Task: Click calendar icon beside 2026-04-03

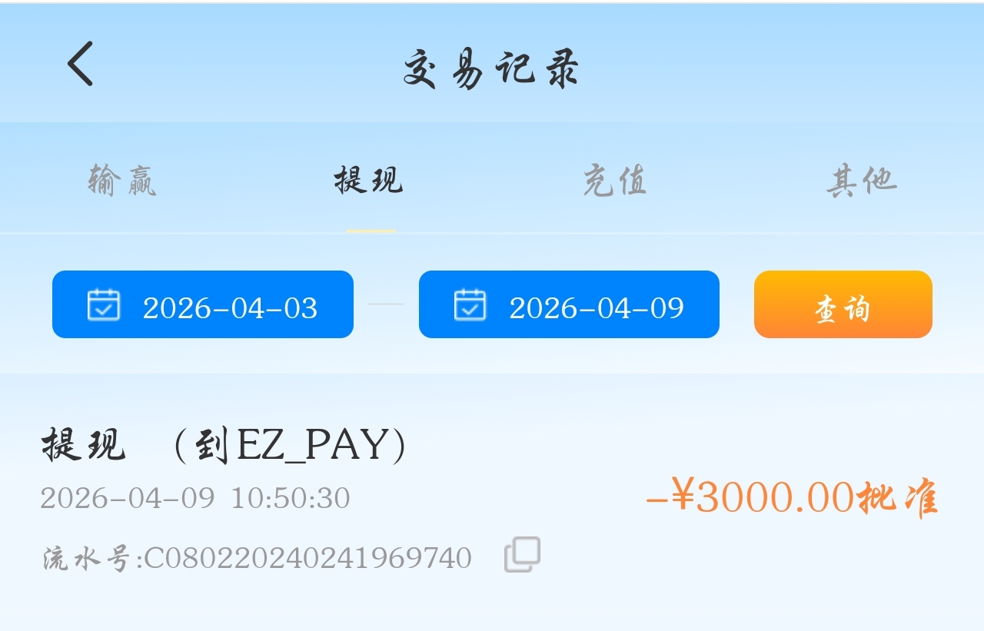Action: 104,304
